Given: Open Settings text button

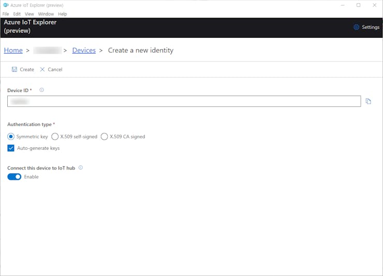Looking at the screenshot, I should tap(371, 27).
